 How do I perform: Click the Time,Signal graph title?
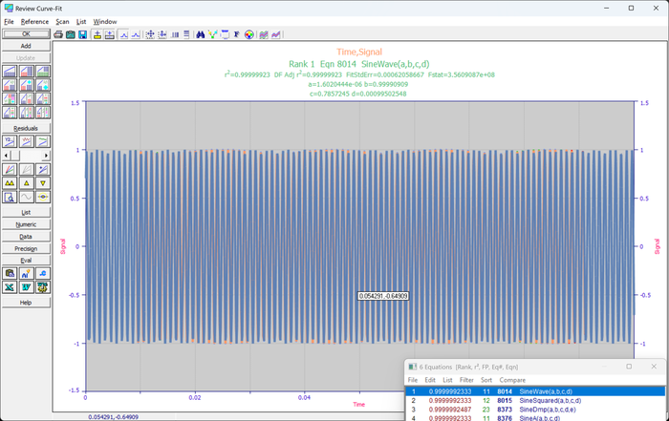(x=359, y=52)
